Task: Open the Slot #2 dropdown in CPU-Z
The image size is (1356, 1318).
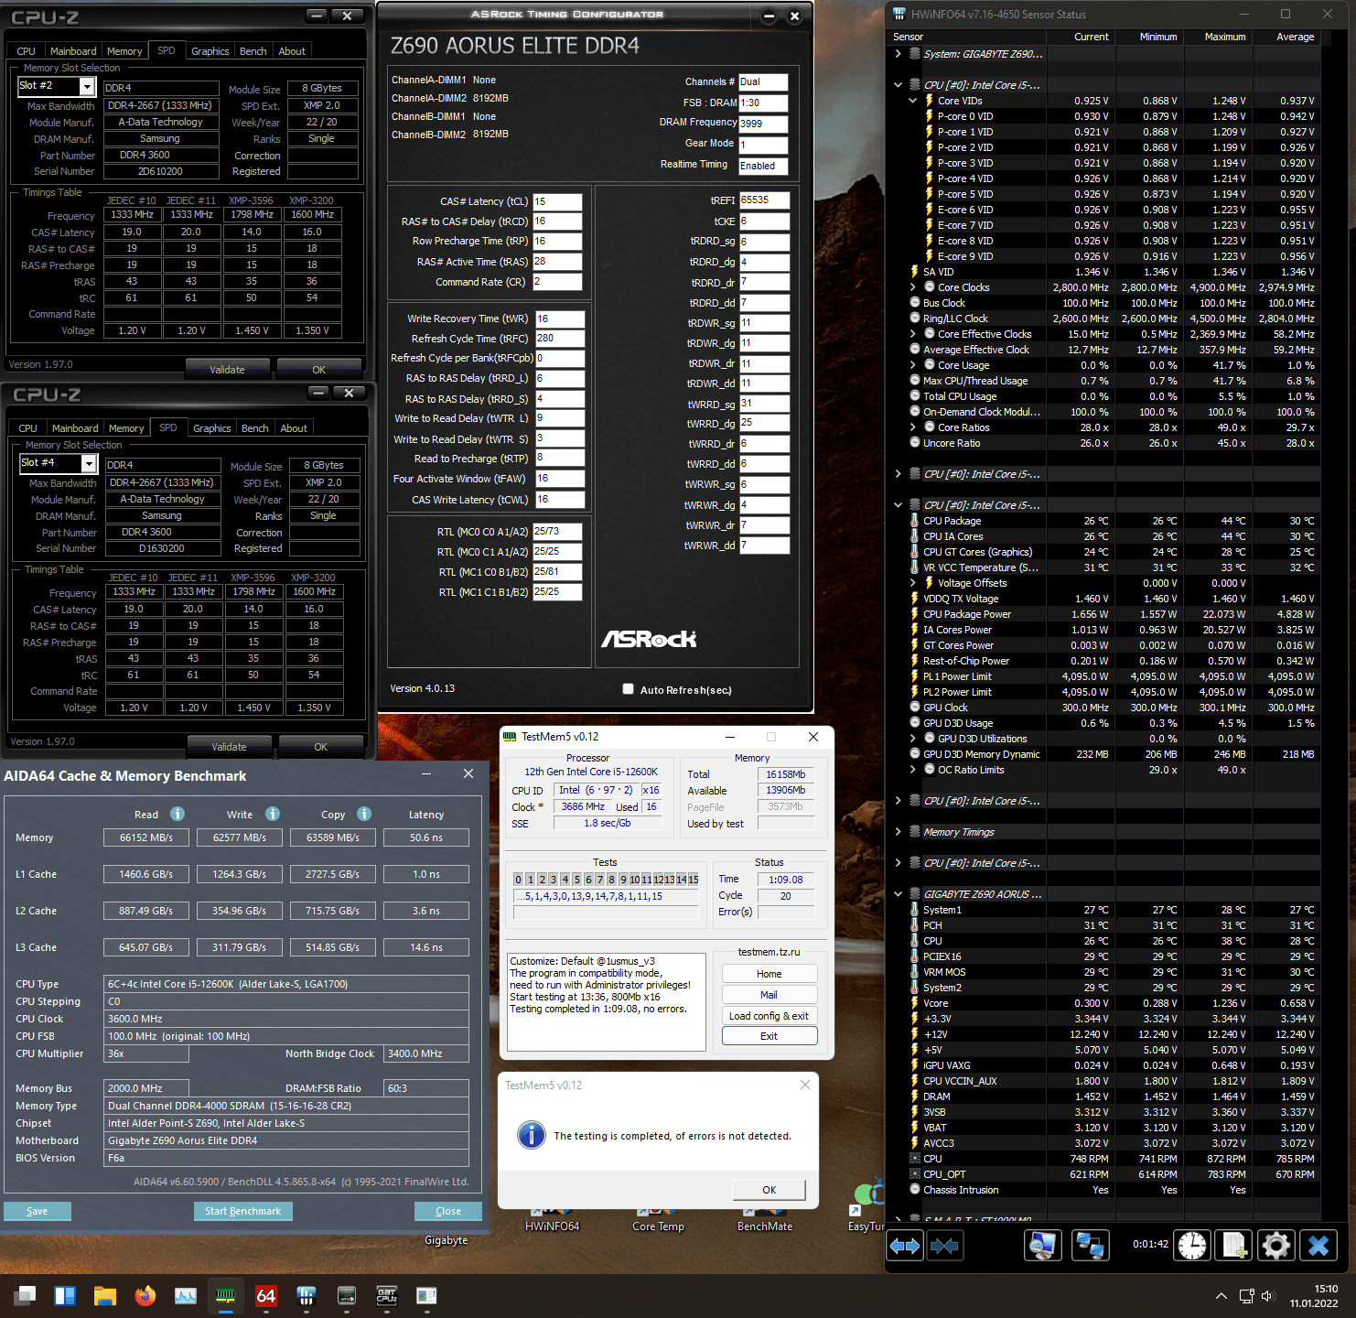Action: coord(87,86)
